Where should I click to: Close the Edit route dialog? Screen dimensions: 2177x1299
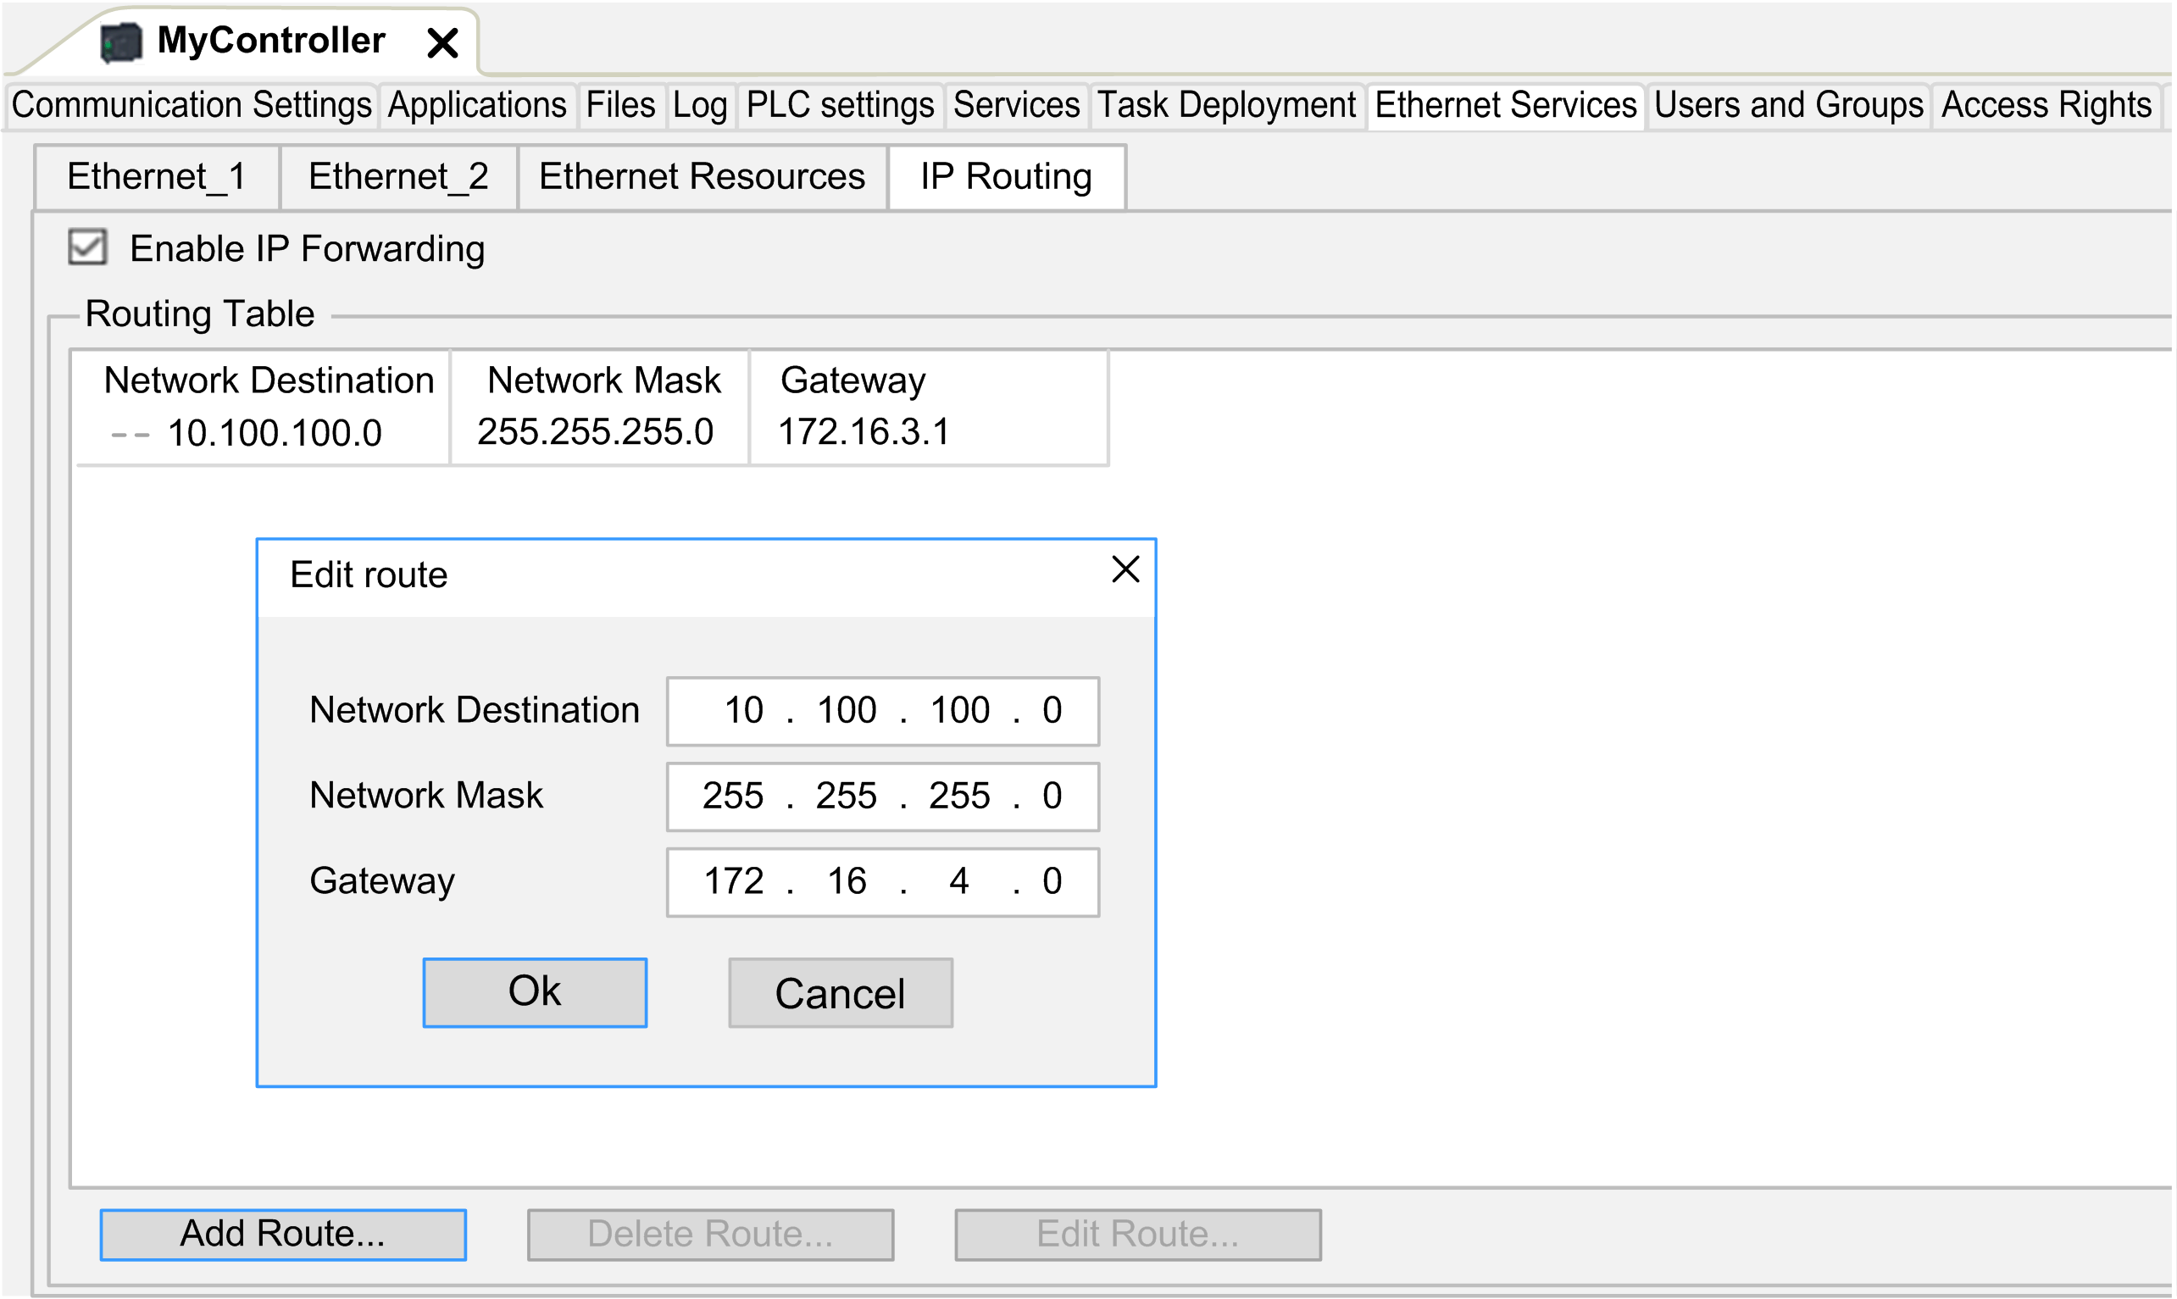pos(1125,569)
